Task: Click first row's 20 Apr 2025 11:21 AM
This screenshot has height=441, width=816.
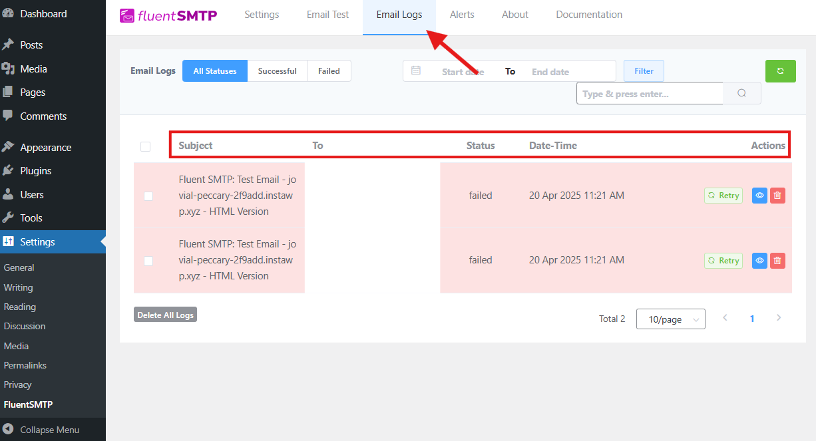Action: pos(576,196)
